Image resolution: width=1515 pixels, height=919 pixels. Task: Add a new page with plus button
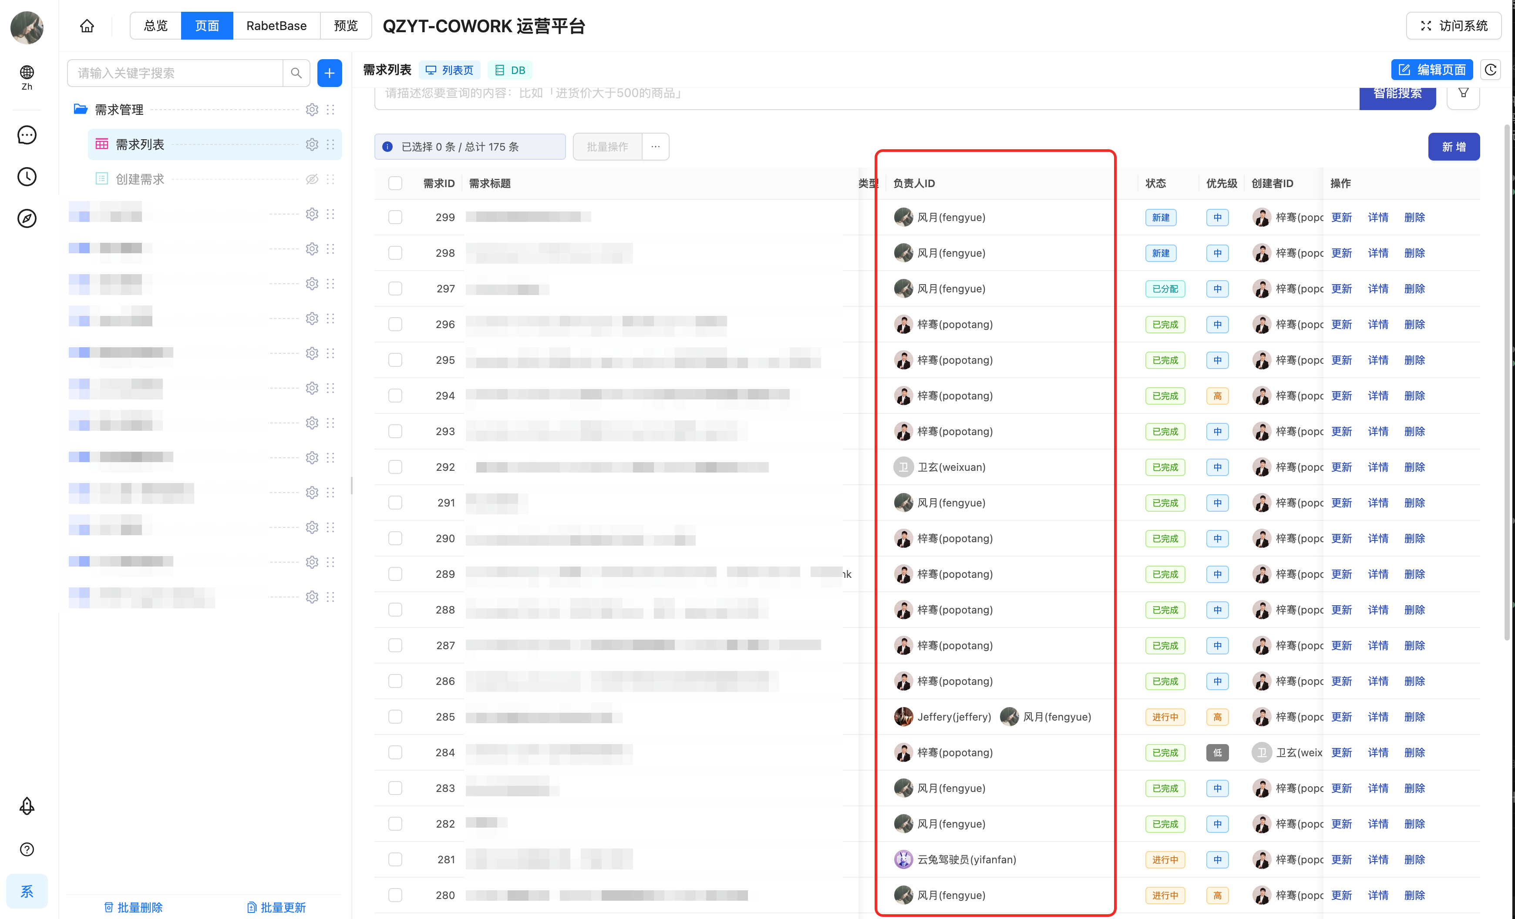[330, 73]
